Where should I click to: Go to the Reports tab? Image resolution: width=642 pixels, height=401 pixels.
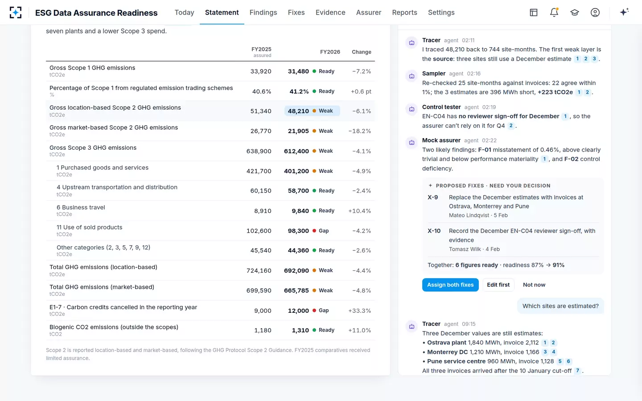[404, 12]
